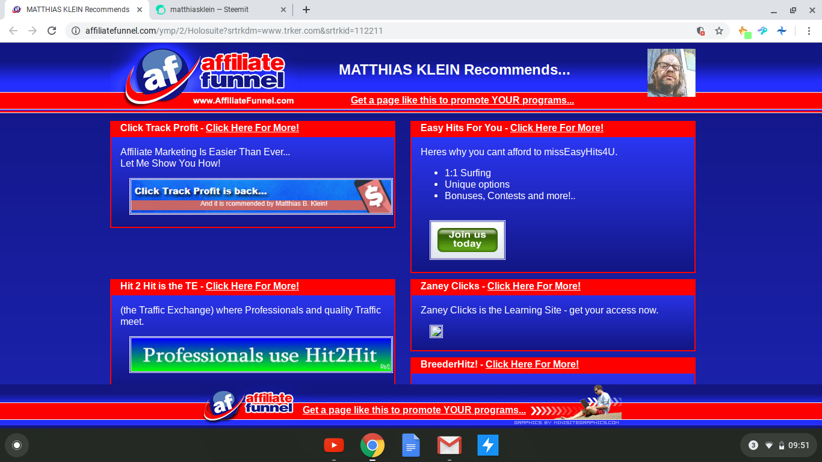Open Google Docs from the shelf
This screenshot has width=822, height=462.
411,445
